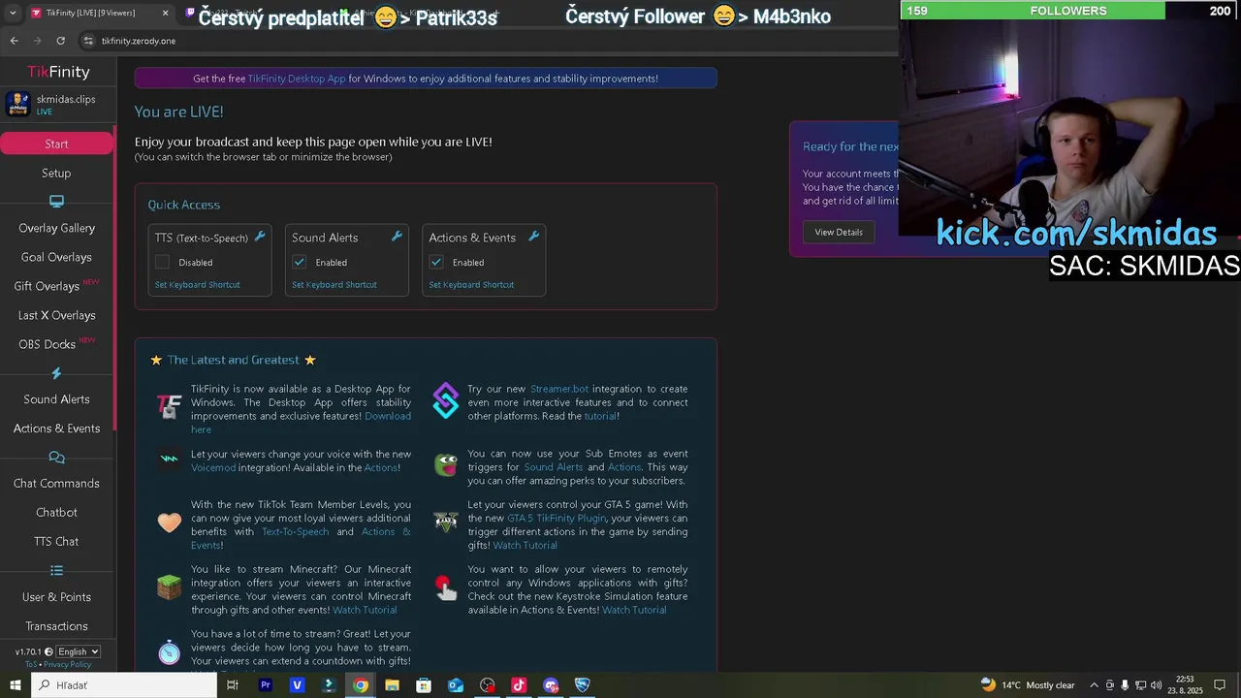Show hidden system tray icons

tap(1094, 685)
